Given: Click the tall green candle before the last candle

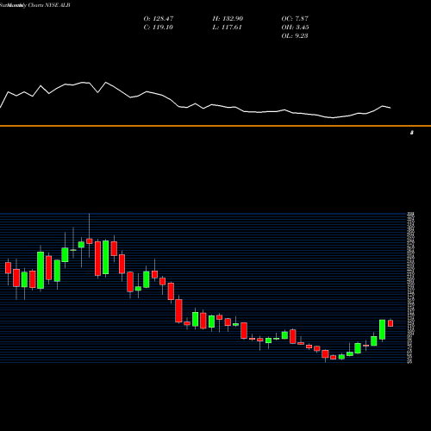Looking at the screenshot, I should [383, 330].
